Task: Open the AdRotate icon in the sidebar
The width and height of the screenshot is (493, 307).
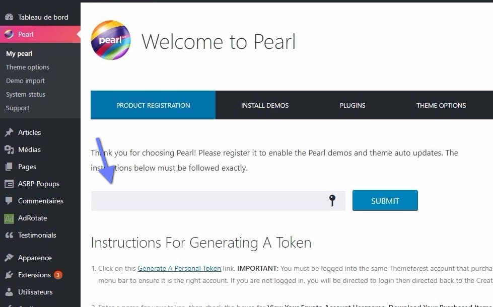Action: [x=9, y=218]
